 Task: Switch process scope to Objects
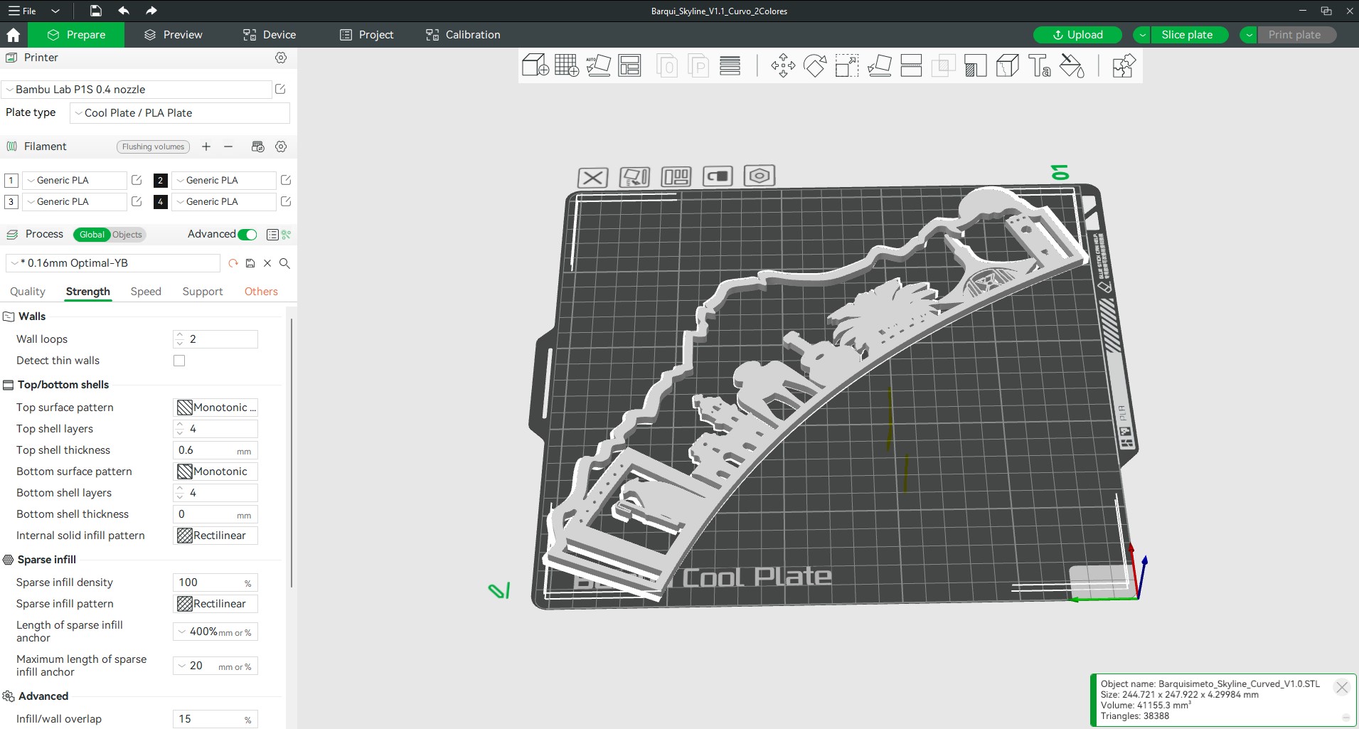click(x=127, y=235)
